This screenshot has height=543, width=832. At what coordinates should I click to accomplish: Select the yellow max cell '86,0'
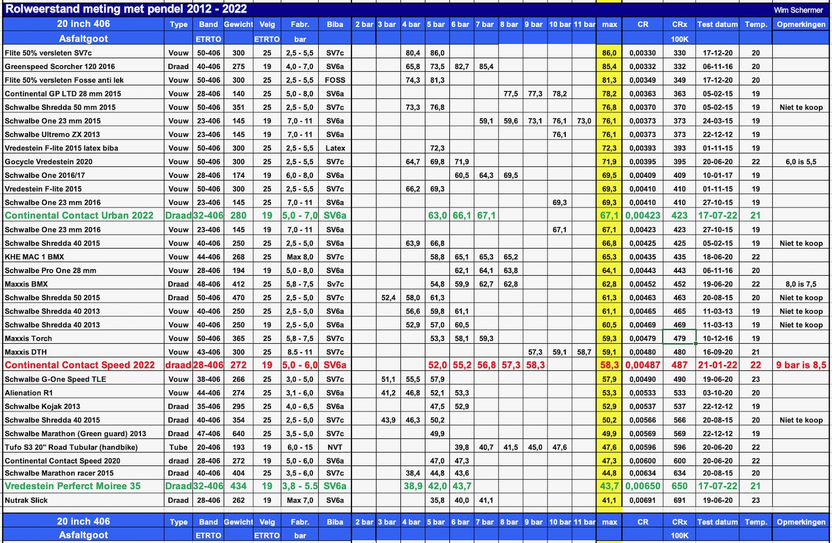[609, 53]
